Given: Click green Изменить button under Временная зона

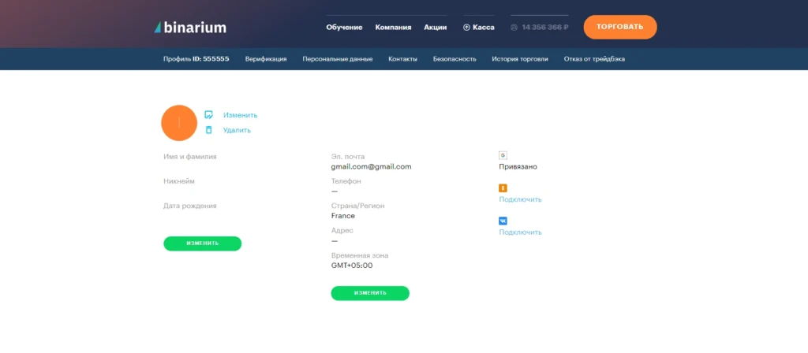Looking at the screenshot, I should click(370, 293).
